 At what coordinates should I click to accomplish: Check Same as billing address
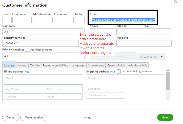tap(119, 71)
